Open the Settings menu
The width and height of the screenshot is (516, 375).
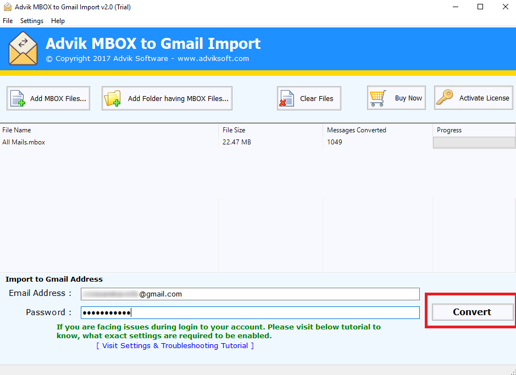[x=31, y=21]
